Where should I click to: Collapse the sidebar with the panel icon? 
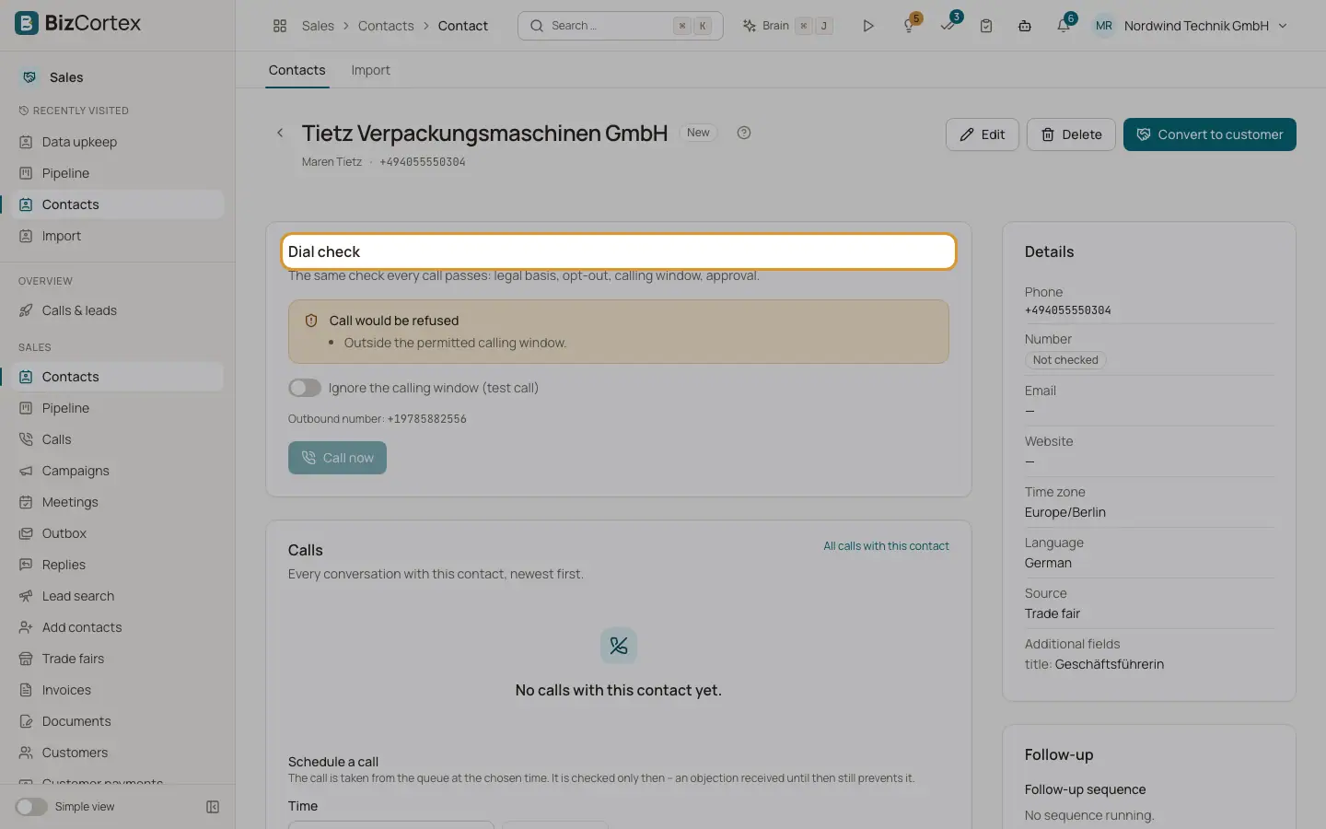coord(213,807)
